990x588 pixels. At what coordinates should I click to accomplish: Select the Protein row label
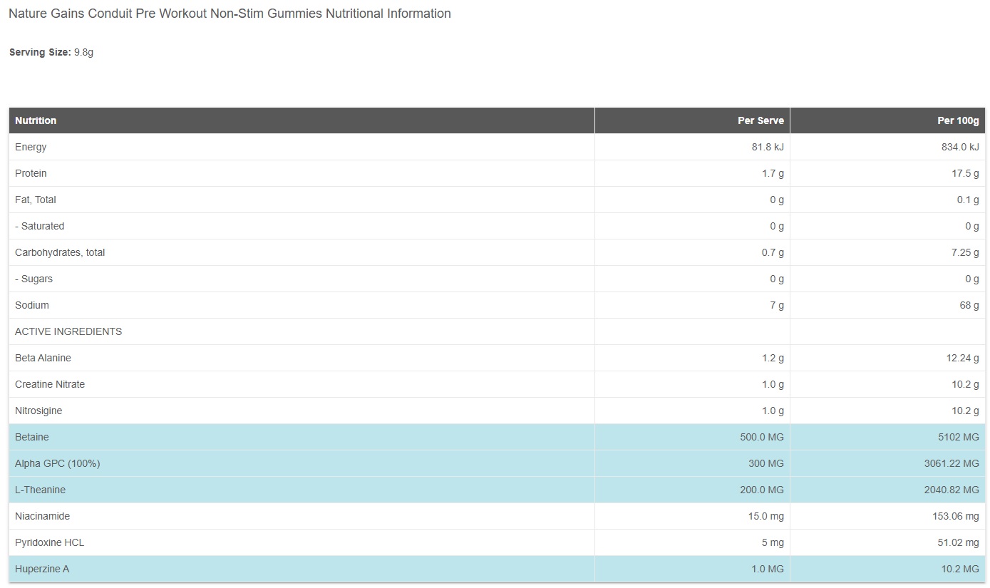pos(31,173)
